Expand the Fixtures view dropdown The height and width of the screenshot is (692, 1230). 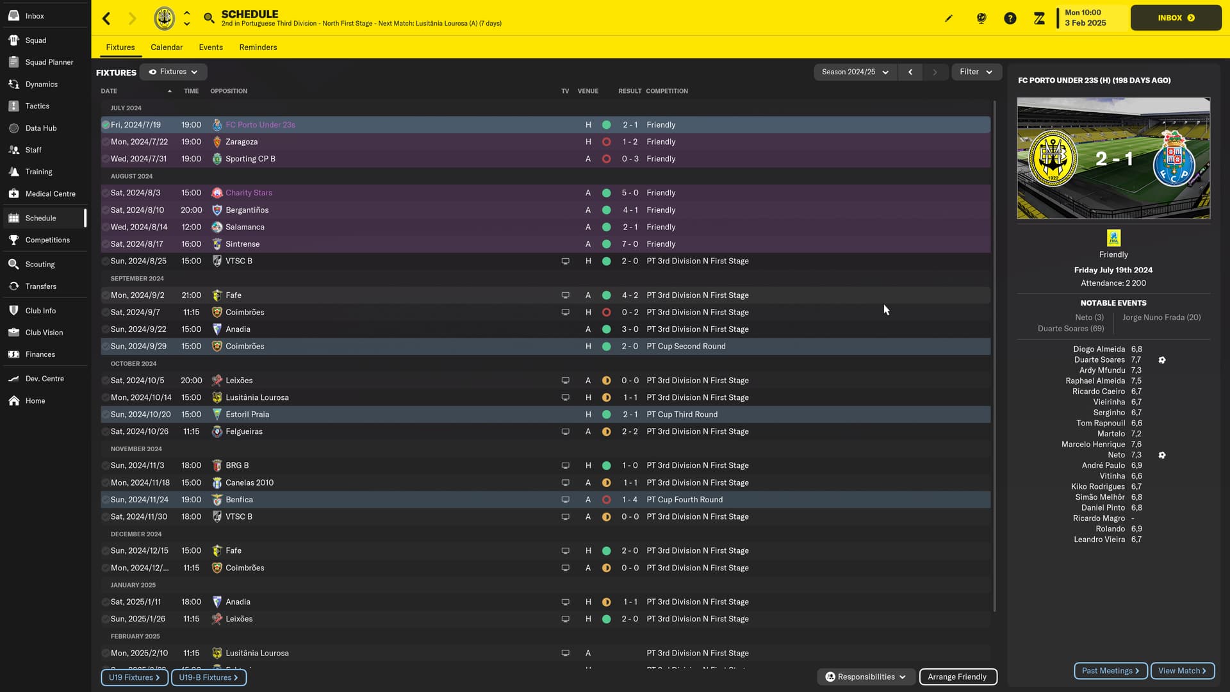coord(173,72)
